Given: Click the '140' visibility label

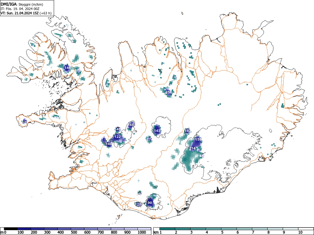Looking at the screenshot, I should pos(109,144).
